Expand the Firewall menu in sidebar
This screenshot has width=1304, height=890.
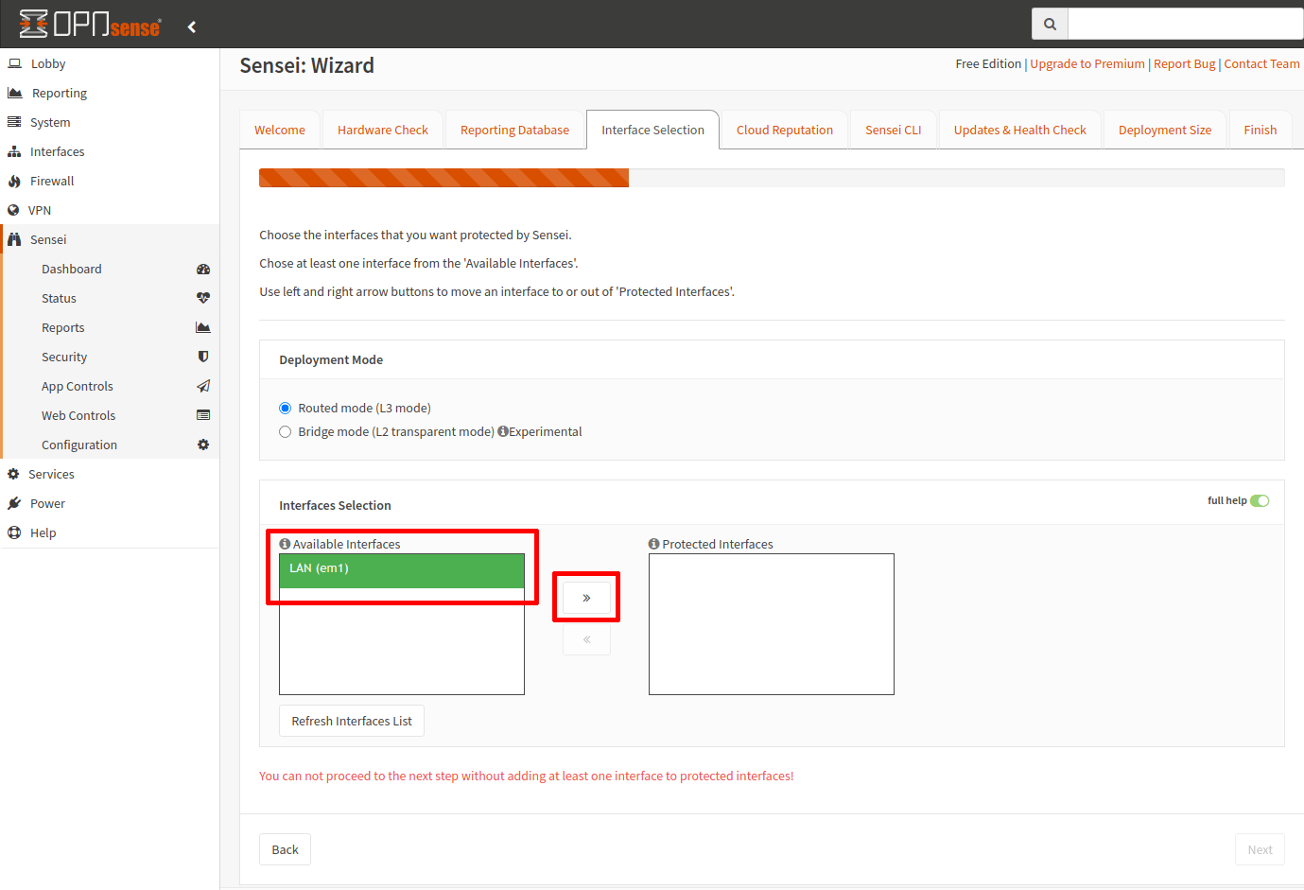click(52, 182)
